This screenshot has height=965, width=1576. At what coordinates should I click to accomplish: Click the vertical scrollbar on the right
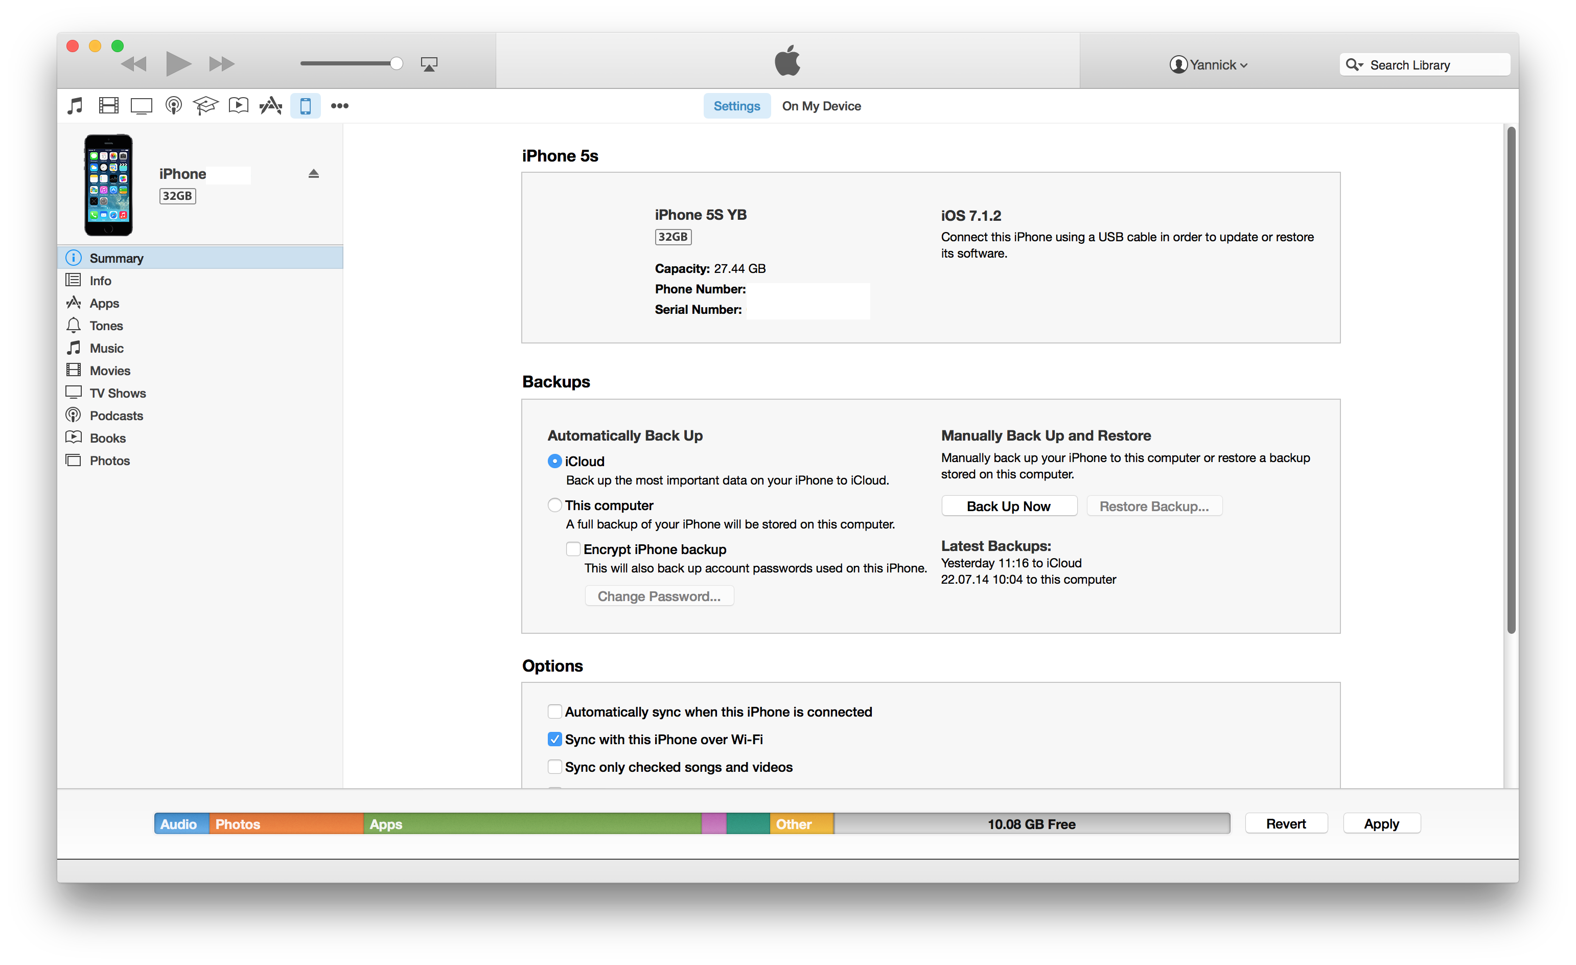point(1511,380)
